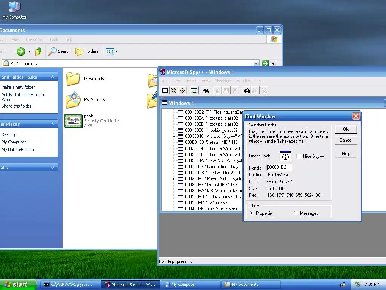Click disabled Start/Stop Logging toolbar icon
The width and height of the screenshot is (386, 290).
point(217,91)
